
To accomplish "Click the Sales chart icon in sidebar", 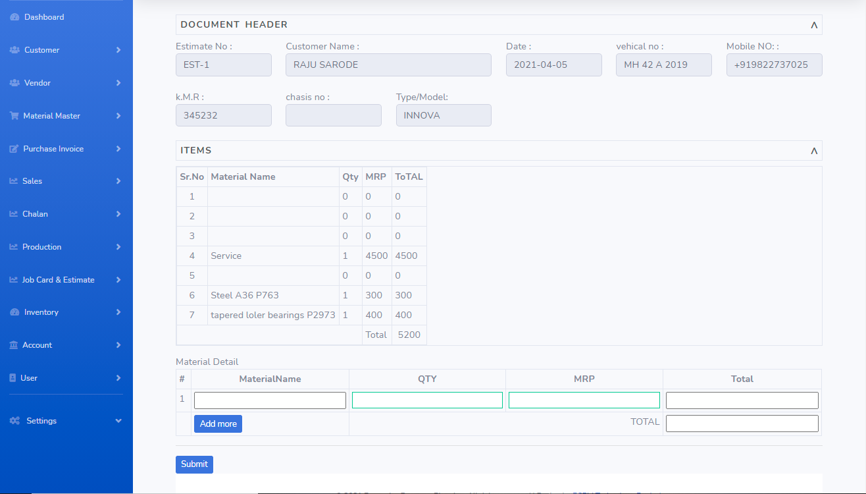I will 13,181.
